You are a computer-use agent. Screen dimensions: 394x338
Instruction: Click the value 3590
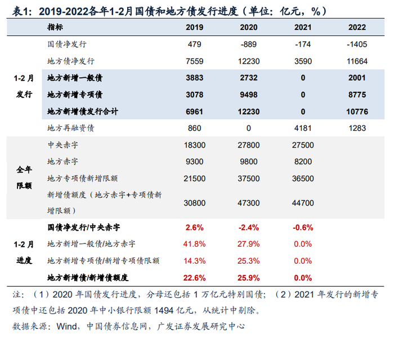(x=303, y=61)
